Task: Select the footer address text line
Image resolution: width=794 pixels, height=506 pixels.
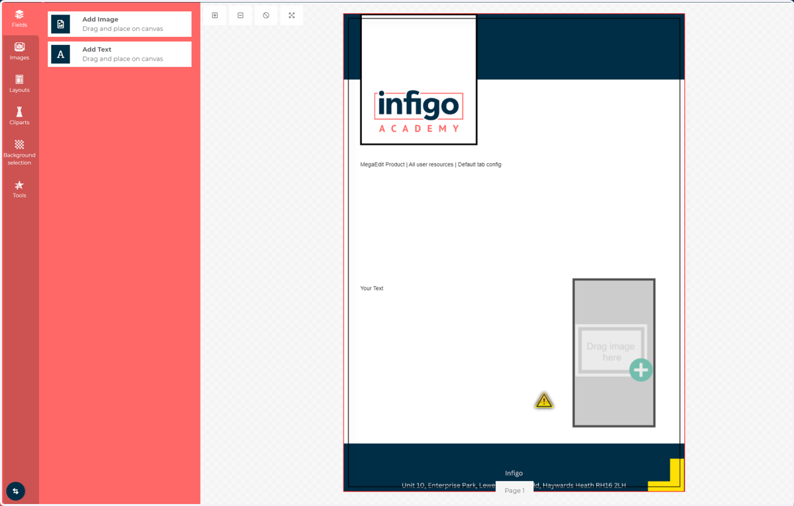Action: point(514,486)
